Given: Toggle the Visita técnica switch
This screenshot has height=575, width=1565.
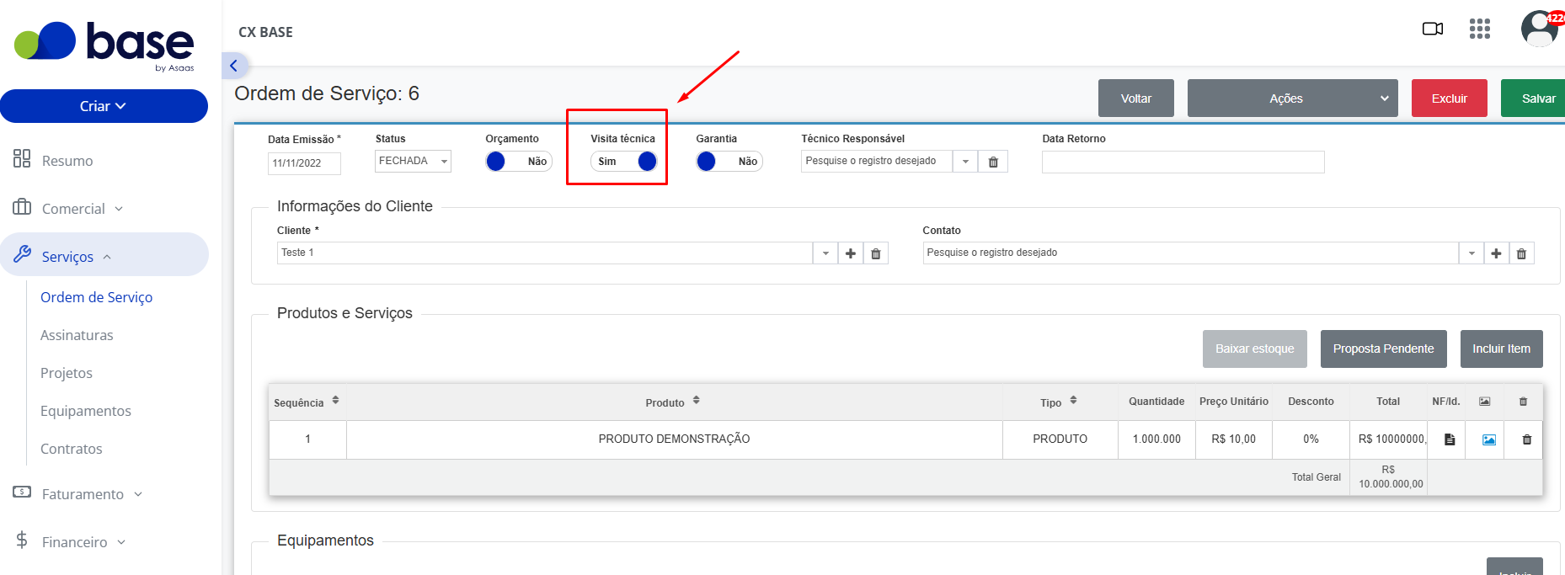Looking at the screenshot, I should [623, 162].
